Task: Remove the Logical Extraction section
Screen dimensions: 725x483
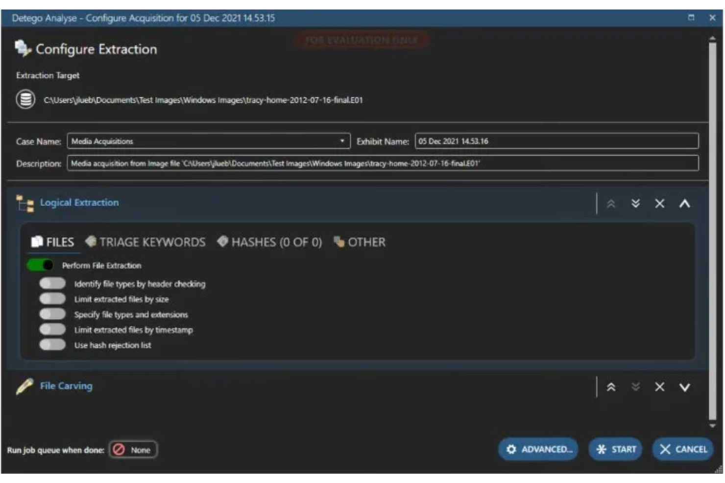Action: [660, 204]
